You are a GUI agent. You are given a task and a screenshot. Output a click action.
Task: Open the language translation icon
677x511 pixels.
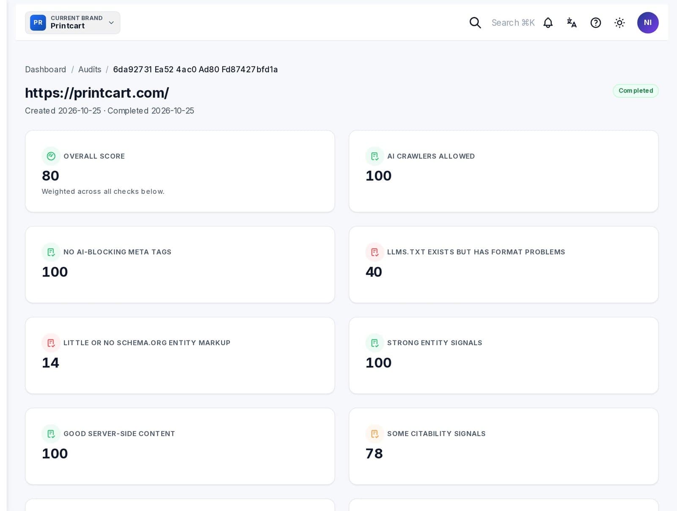tap(572, 23)
